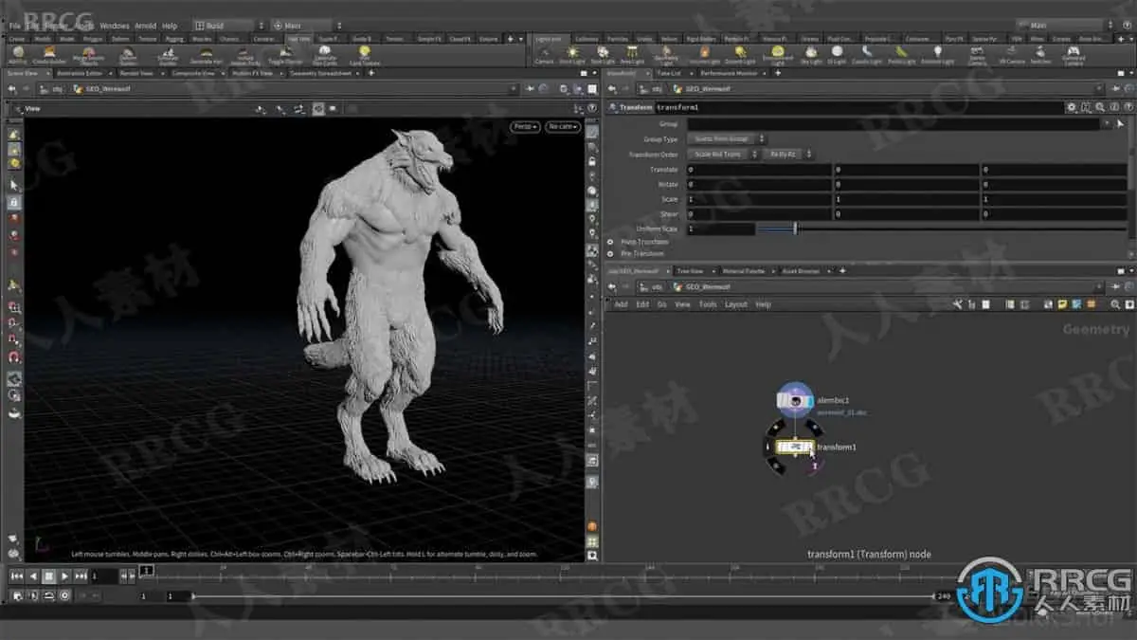The height and width of the screenshot is (640, 1137).
Task: Click the Switcher shelf tool
Action: [1040, 55]
